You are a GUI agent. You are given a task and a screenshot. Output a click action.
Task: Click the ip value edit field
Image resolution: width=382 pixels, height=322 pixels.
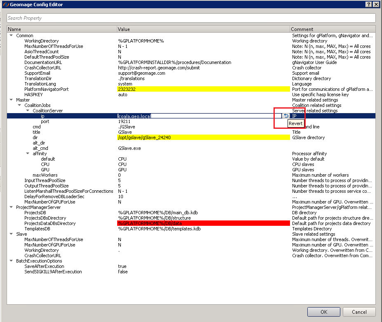198,116
